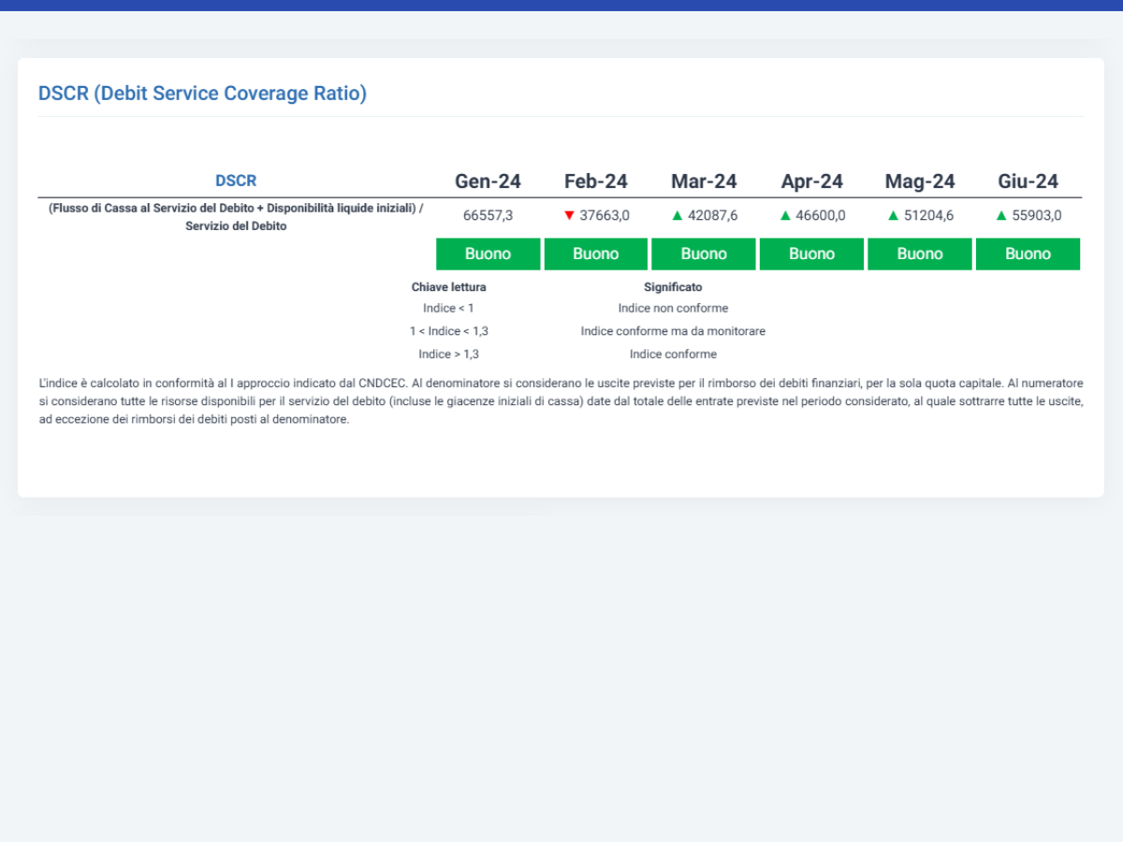Click the red down arrow beside 37663,0
This screenshot has width=1123, height=842.
click(x=569, y=215)
